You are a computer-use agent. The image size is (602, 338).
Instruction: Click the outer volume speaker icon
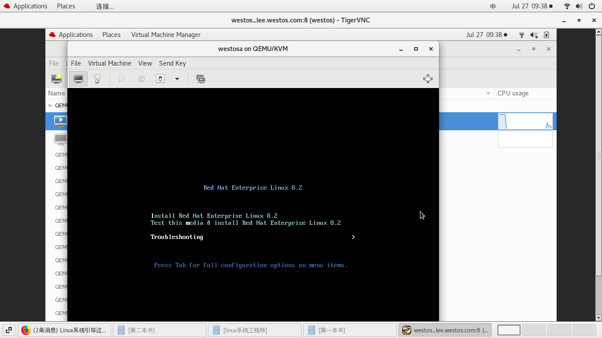click(579, 6)
